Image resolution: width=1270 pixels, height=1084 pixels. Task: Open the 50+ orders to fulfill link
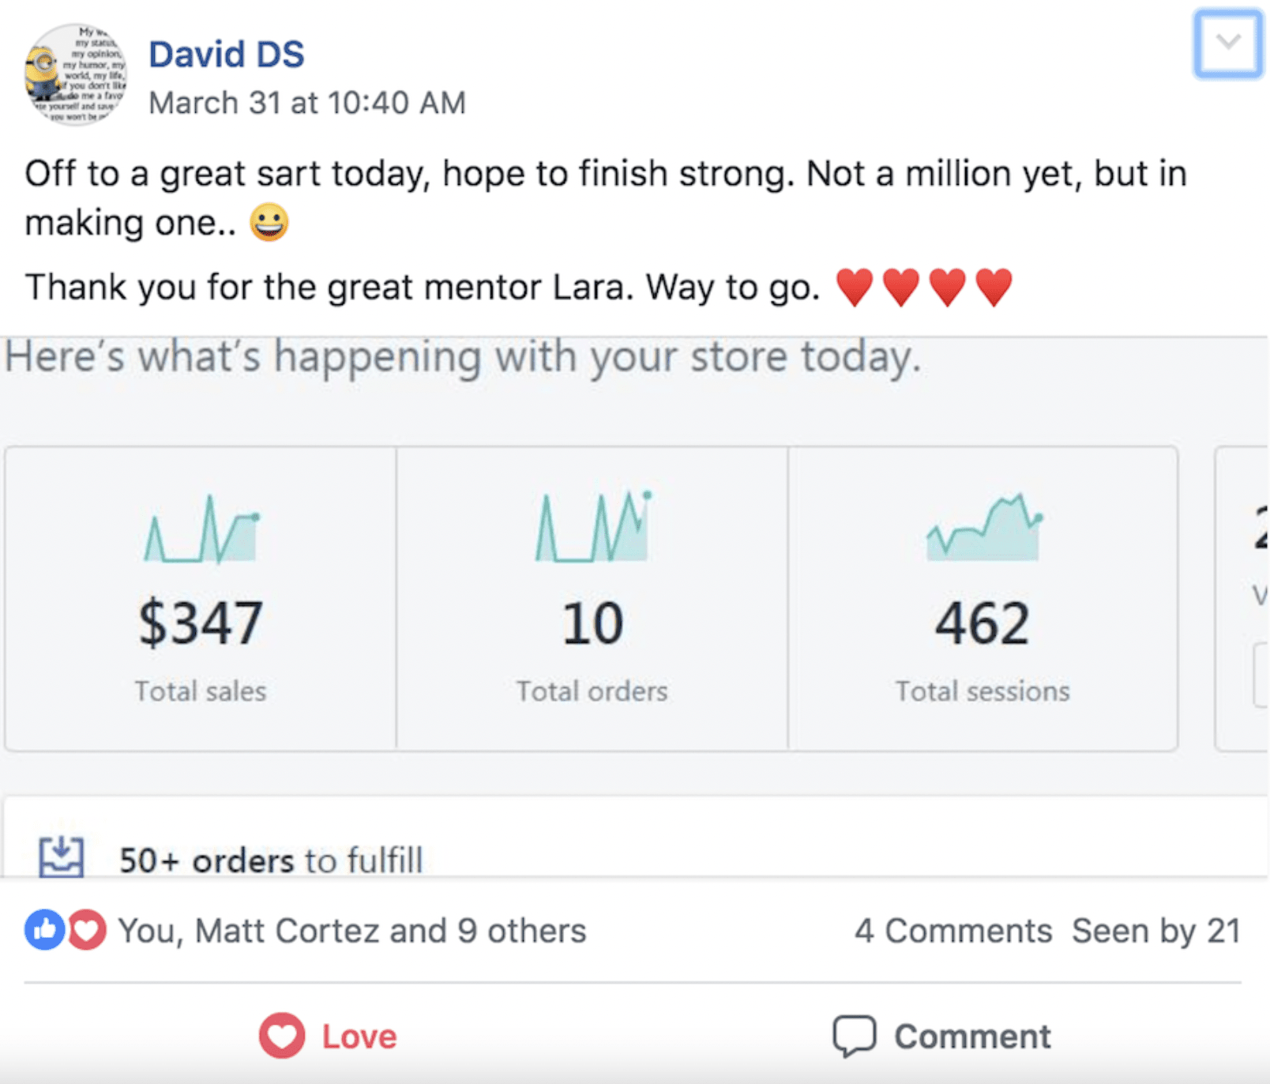pos(271,860)
